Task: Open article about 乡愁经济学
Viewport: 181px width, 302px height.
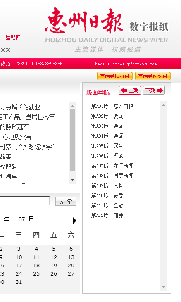Action: click(28, 147)
